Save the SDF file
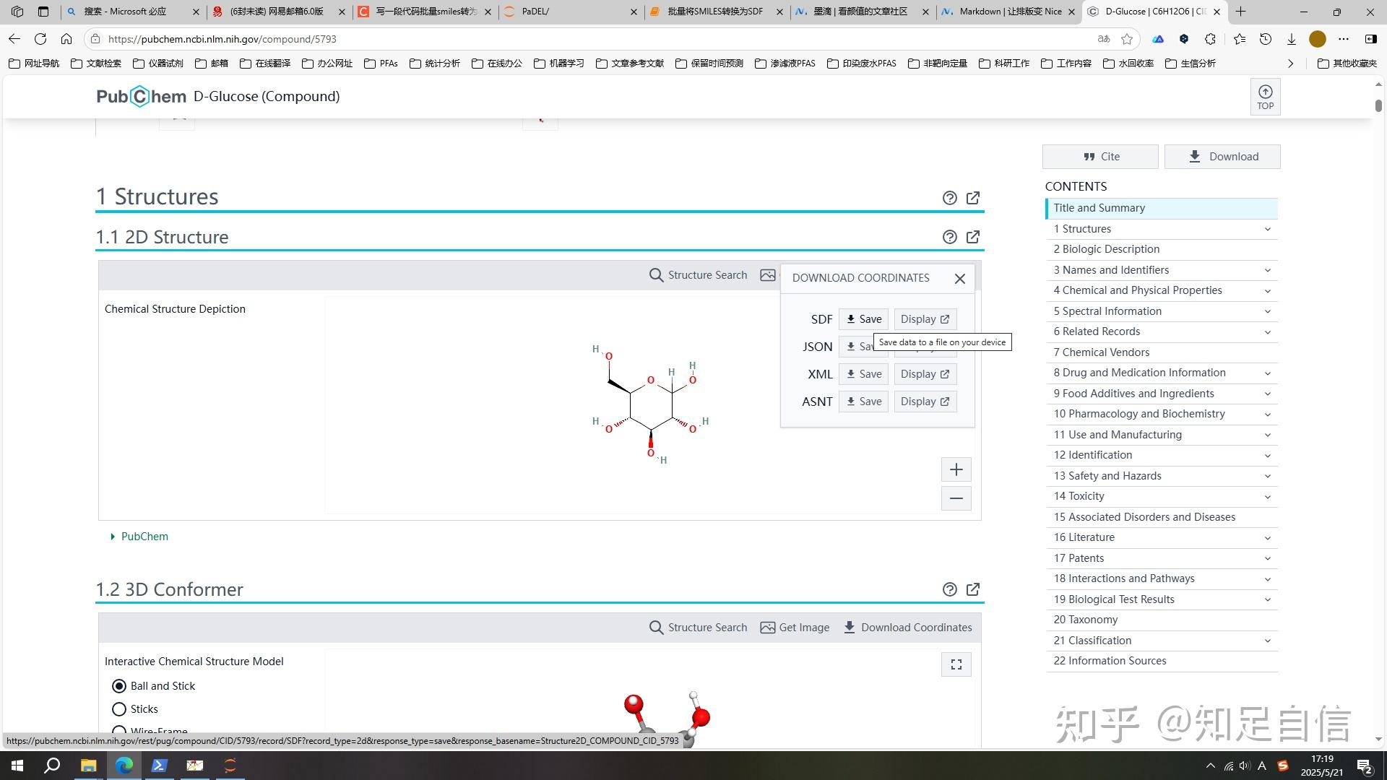The height and width of the screenshot is (780, 1387). click(863, 319)
